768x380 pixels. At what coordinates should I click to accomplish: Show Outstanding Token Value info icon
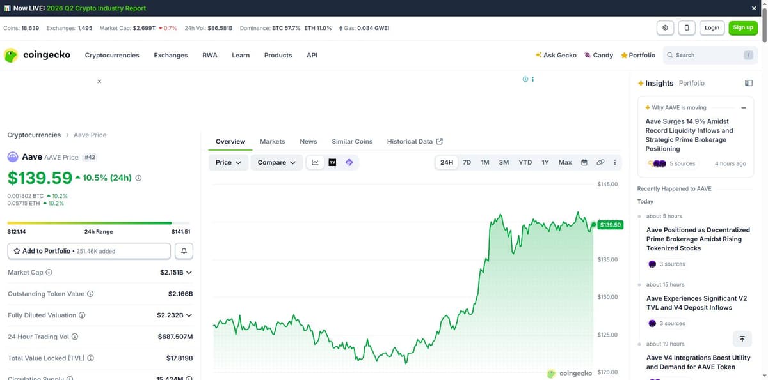click(x=90, y=294)
